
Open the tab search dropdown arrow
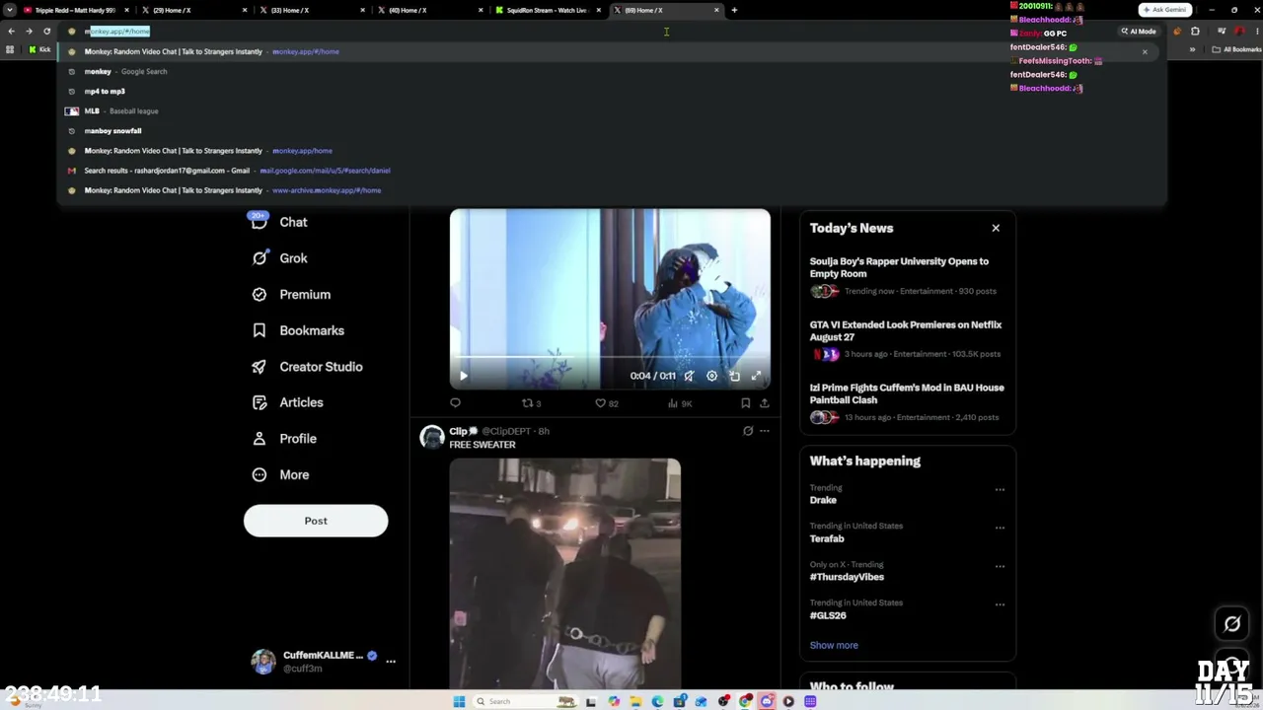click(x=10, y=10)
